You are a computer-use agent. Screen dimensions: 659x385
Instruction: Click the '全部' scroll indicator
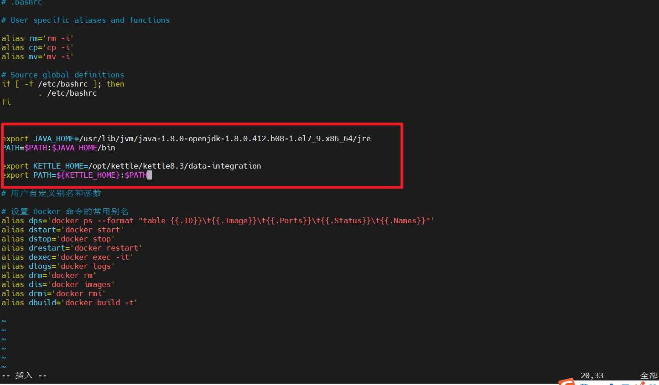click(649, 375)
